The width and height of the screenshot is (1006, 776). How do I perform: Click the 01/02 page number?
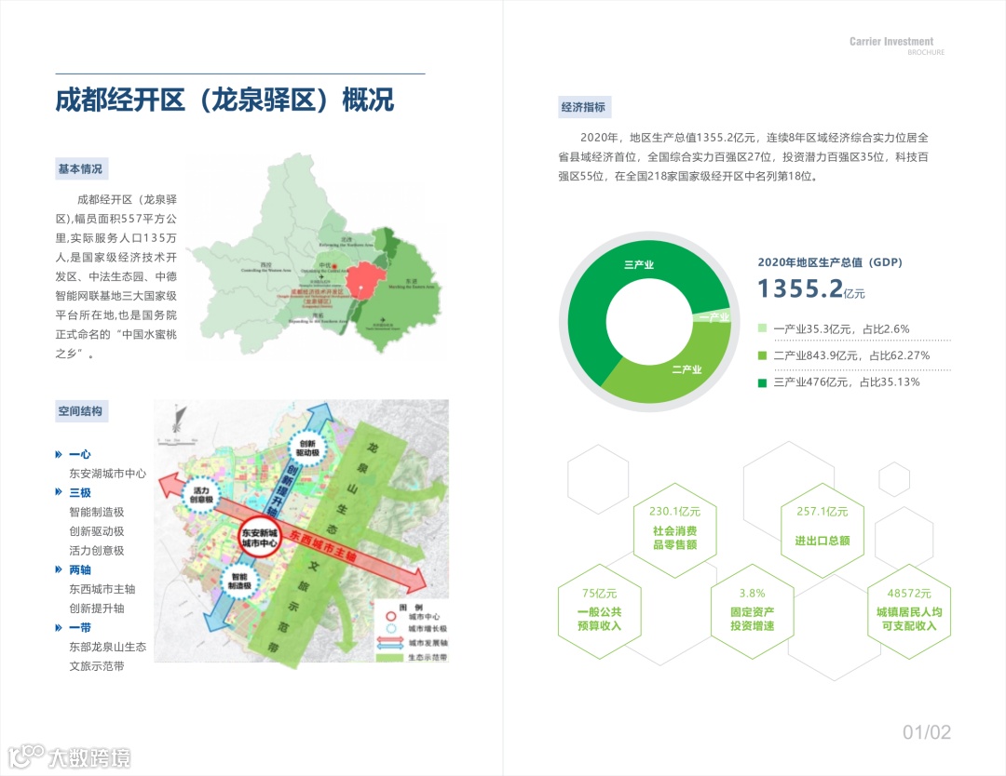tap(927, 732)
